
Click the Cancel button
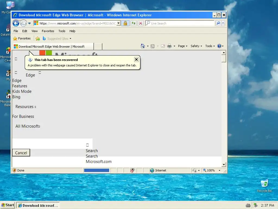coord(21,153)
